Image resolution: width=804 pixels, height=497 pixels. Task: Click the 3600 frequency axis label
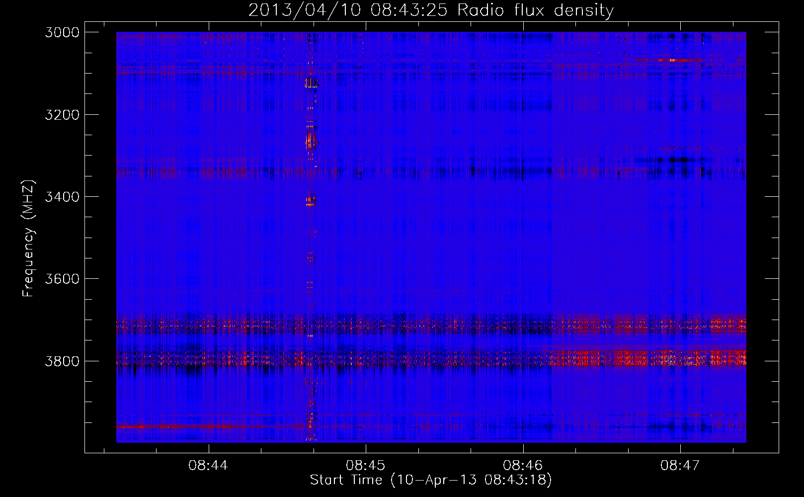[x=62, y=279]
